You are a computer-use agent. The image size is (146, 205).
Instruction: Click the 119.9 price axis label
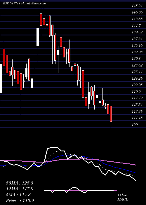click(136, 91)
